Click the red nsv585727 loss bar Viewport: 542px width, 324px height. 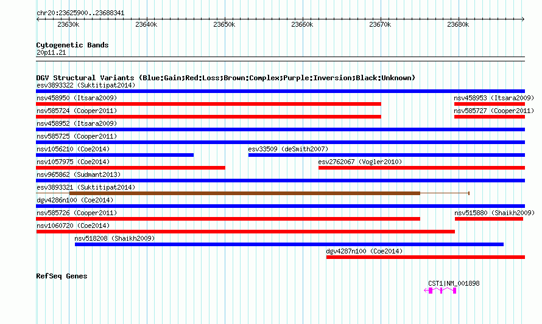(x=490, y=117)
